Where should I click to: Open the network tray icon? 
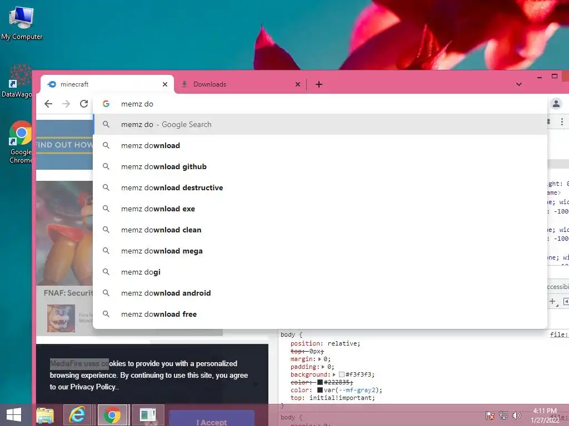503,415
